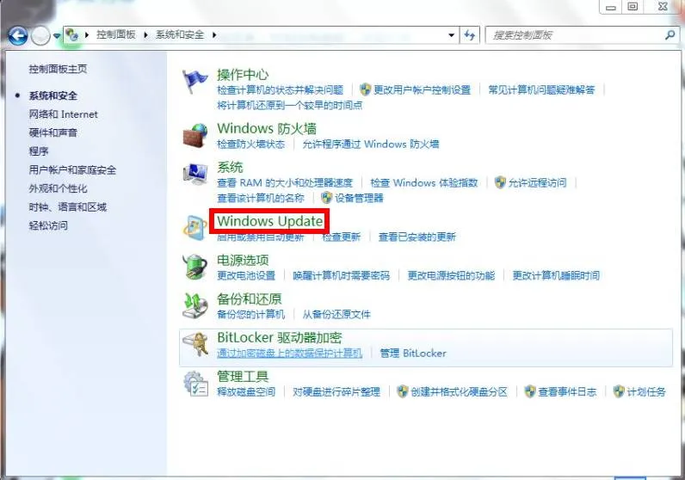Open 轻松访问 category
Image resolution: width=685 pixels, height=480 pixels.
click(48, 225)
